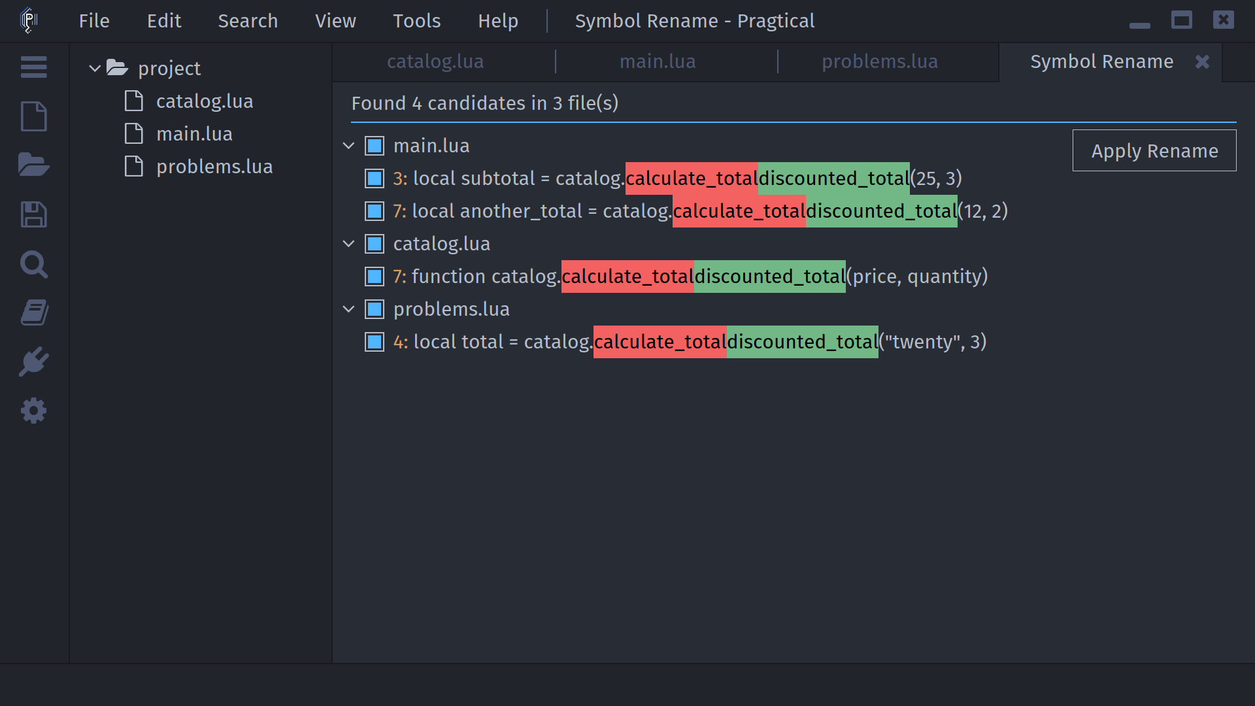
Task: Toggle the main.lua file group checkbox
Action: point(375,145)
